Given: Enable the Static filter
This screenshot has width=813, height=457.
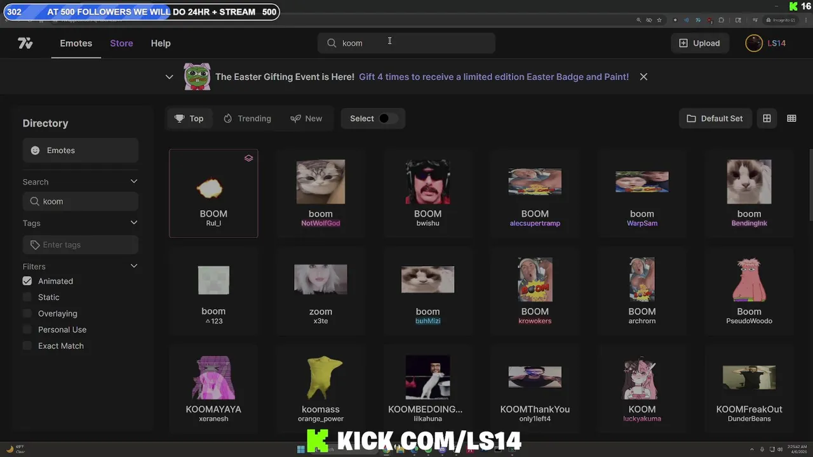Looking at the screenshot, I should coord(27,297).
